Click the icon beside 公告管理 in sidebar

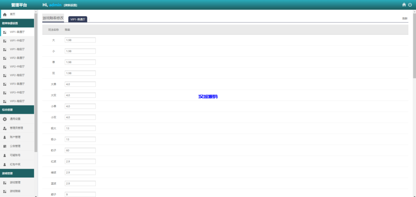5,146
